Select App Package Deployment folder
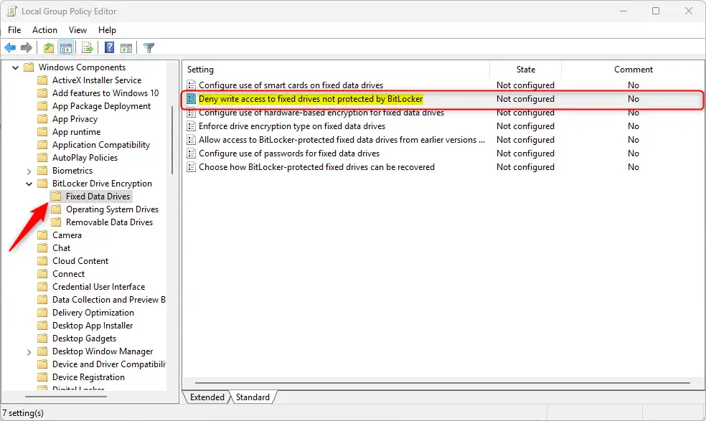The image size is (706, 421). pos(101,106)
